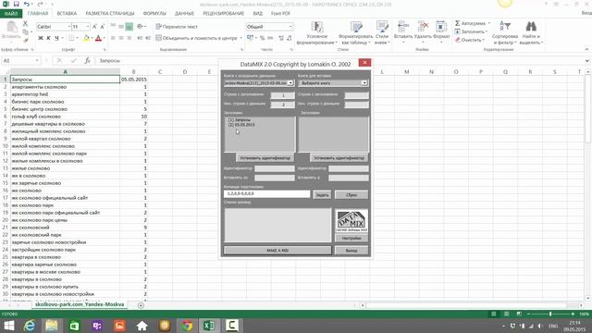Click the Save icon in quick access toolbar

(x=17, y=4)
